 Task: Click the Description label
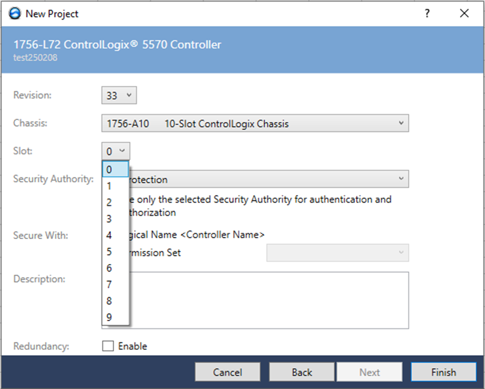(39, 279)
